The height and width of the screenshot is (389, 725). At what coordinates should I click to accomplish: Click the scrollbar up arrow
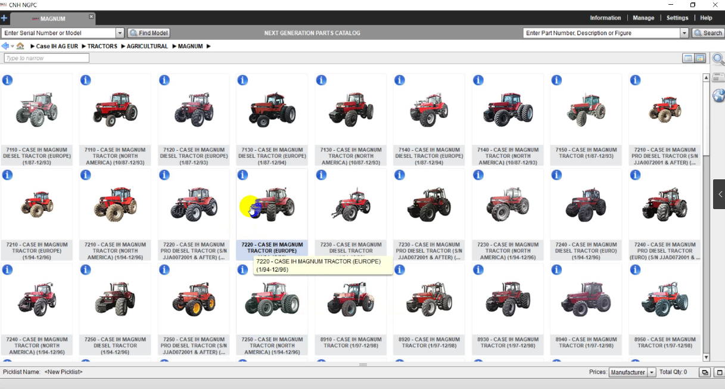[707, 77]
